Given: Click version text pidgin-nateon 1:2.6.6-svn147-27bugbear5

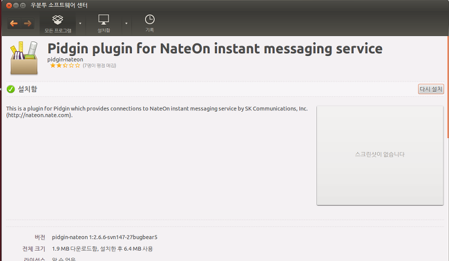Looking at the screenshot, I should click(x=104, y=238).
